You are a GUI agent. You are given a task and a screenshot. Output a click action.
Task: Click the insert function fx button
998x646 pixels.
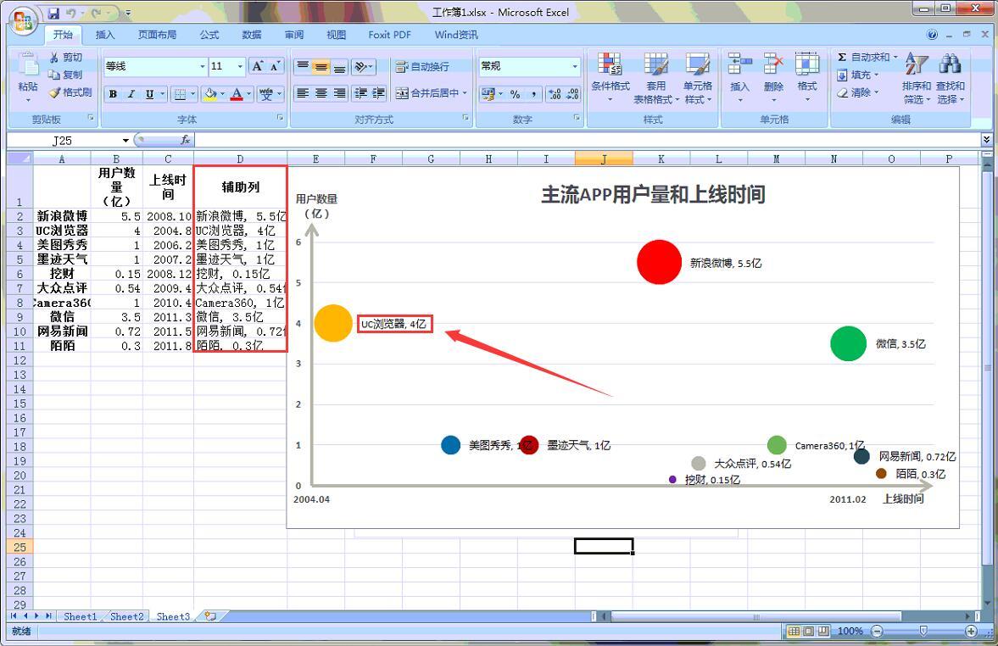[x=185, y=140]
